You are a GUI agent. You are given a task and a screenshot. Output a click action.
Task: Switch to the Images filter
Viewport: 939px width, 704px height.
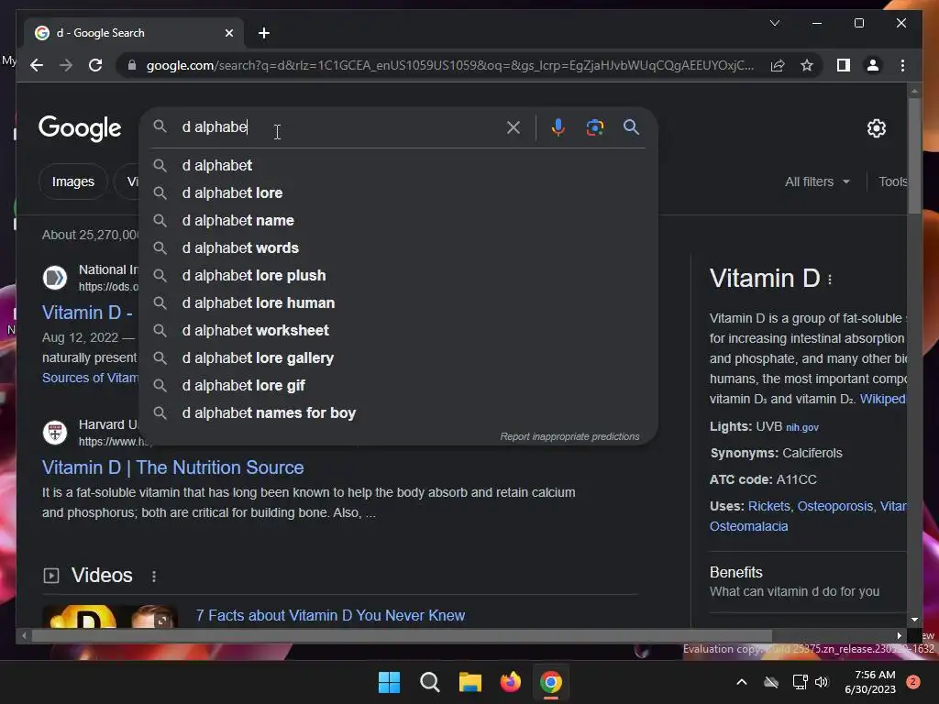click(73, 181)
